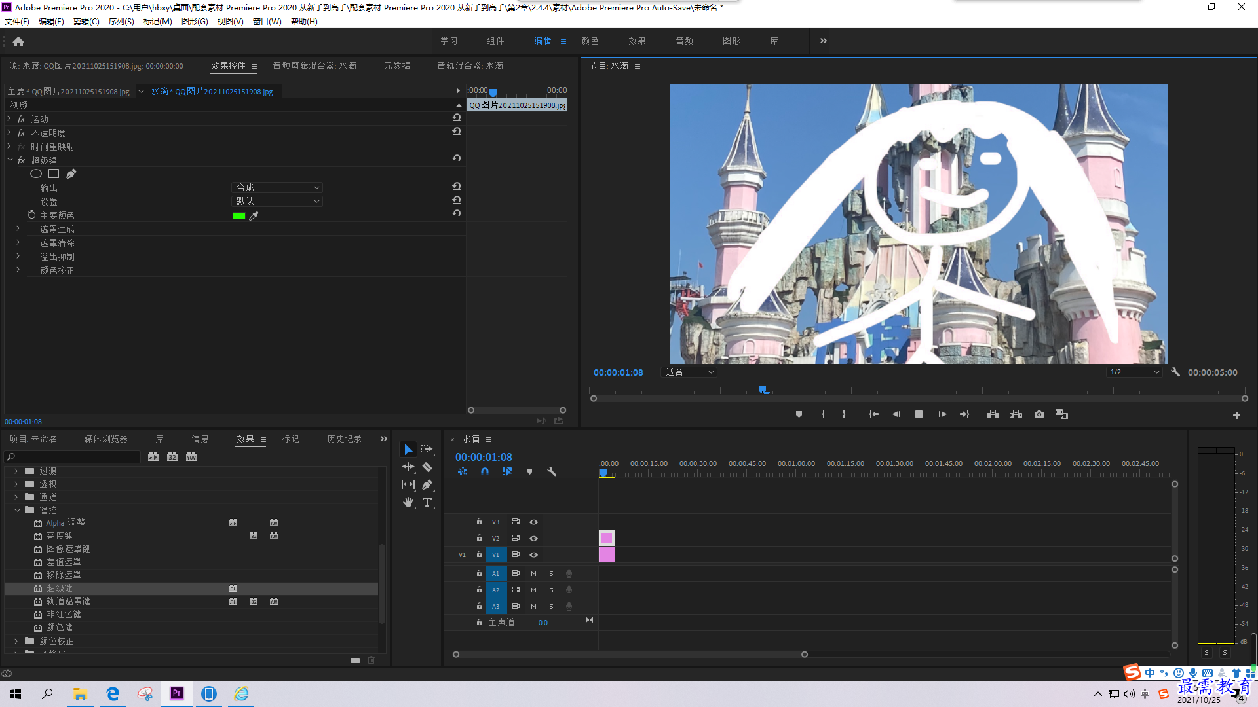Solo audio track A2

[x=551, y=590]
